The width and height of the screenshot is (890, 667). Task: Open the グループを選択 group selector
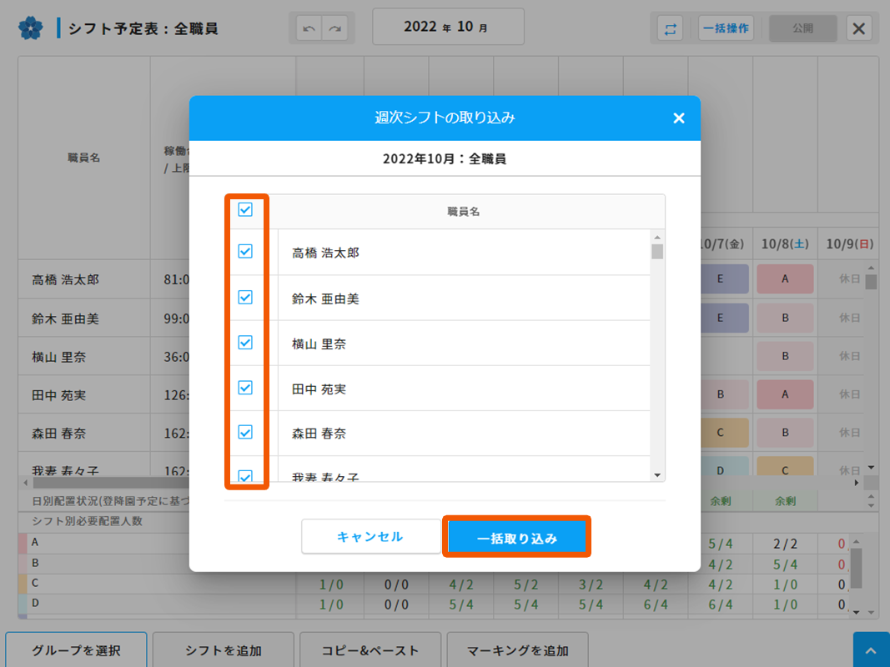click(77, 650)
